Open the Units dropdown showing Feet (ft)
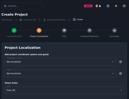Screen dimensions: 129x99 pos(64,90)
